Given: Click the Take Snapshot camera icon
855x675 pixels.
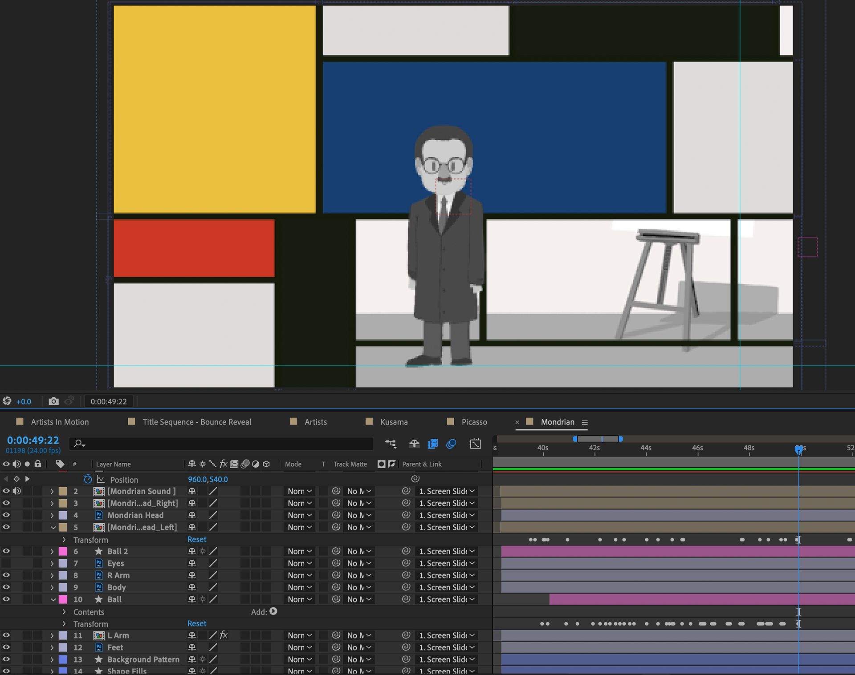Looking at the screenshot, I should click(x=53, y=401).
